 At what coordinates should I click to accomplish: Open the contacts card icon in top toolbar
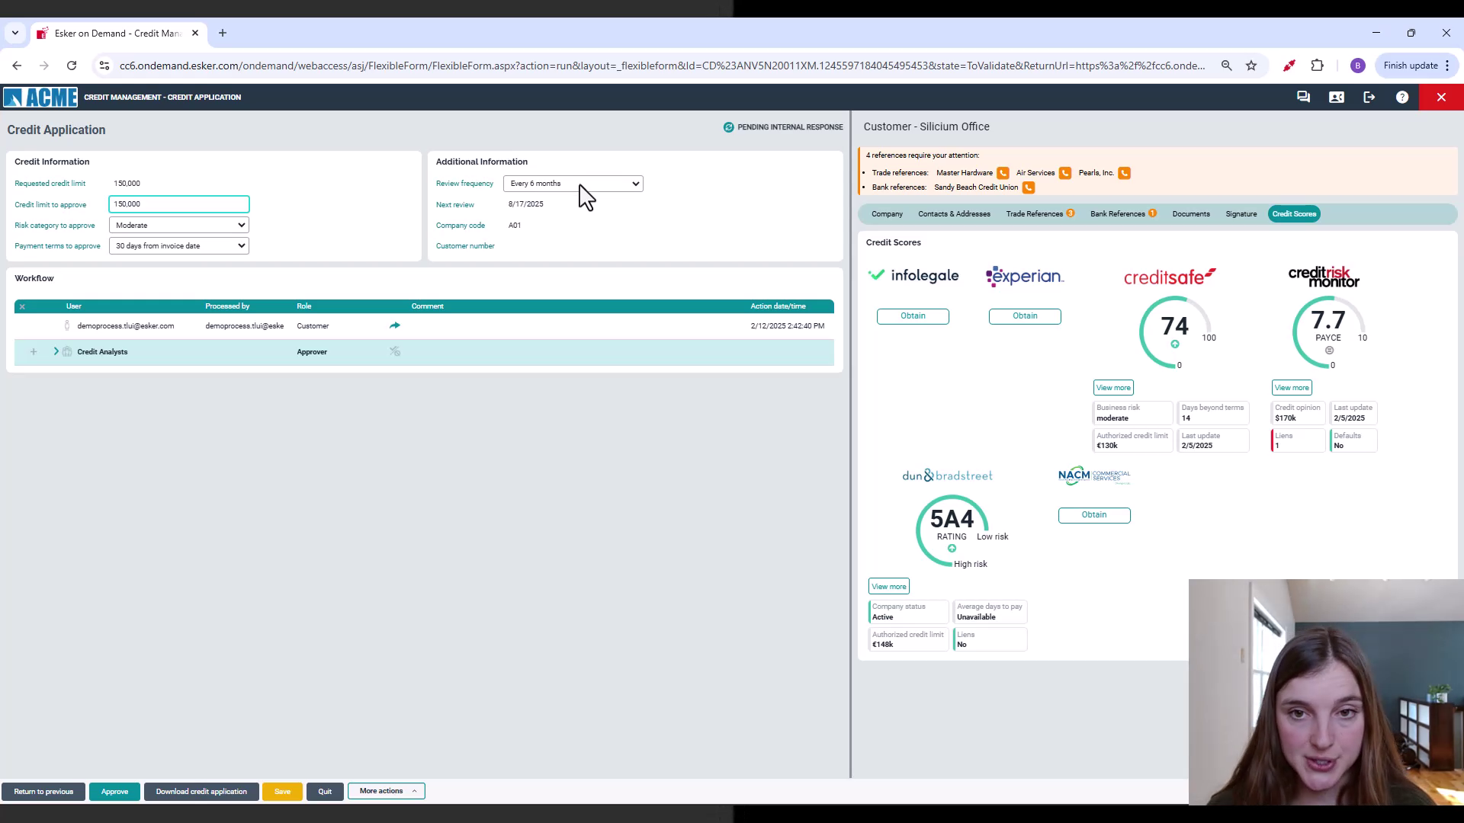pos(1337,97)
